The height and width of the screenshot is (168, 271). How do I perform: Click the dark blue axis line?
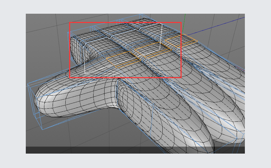coord(216,25)
